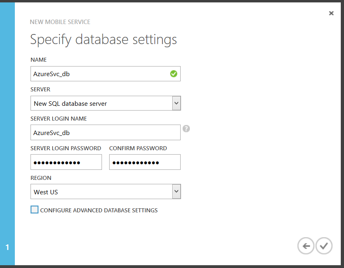Click the 'NEW MOBILE SERVICE' title text

pyautogui.click(x=60, y=22)
